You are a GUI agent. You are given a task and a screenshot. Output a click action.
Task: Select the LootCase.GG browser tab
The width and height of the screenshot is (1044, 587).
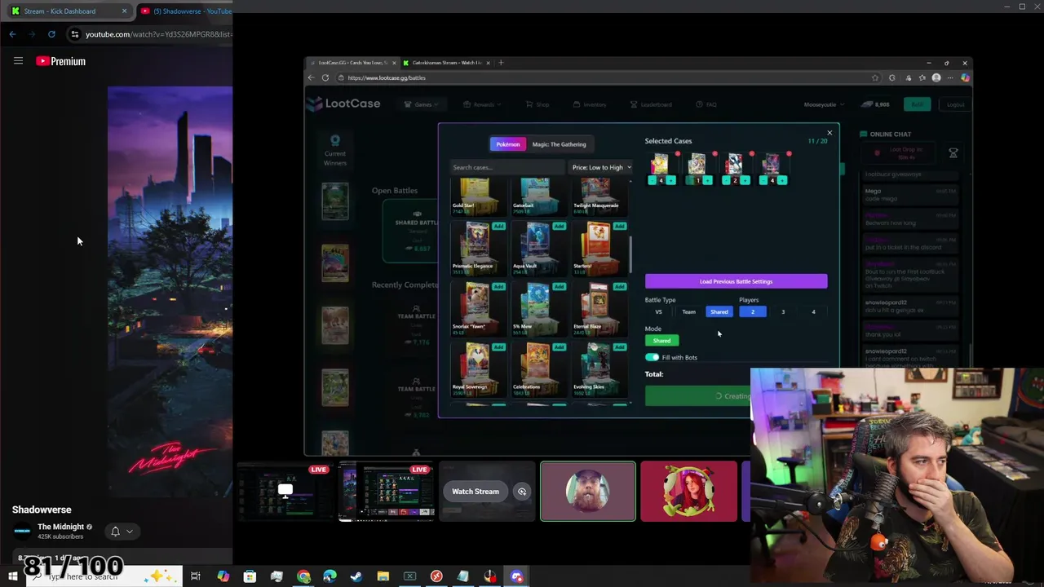352,63
